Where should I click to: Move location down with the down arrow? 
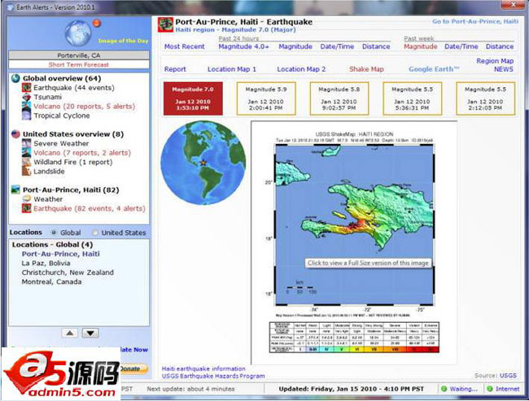(x=90, y=333)
